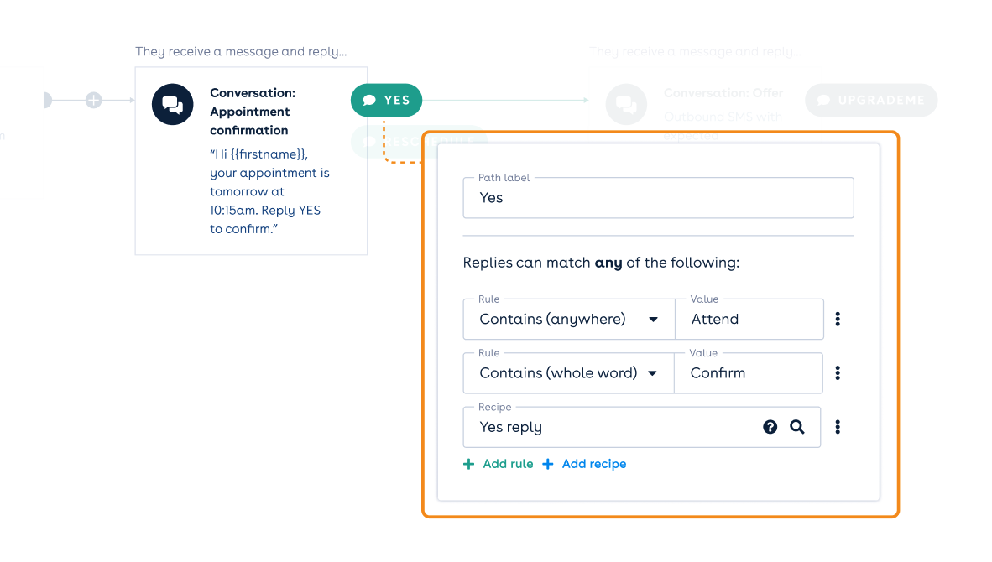This screenshot has height=562, width=992.
Task: Click the Add rule link
Action: point(498,463)
